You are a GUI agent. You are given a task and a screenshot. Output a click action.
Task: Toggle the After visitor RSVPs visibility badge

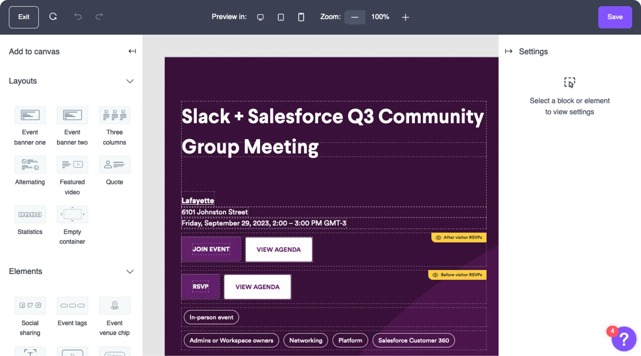(459, 238)
